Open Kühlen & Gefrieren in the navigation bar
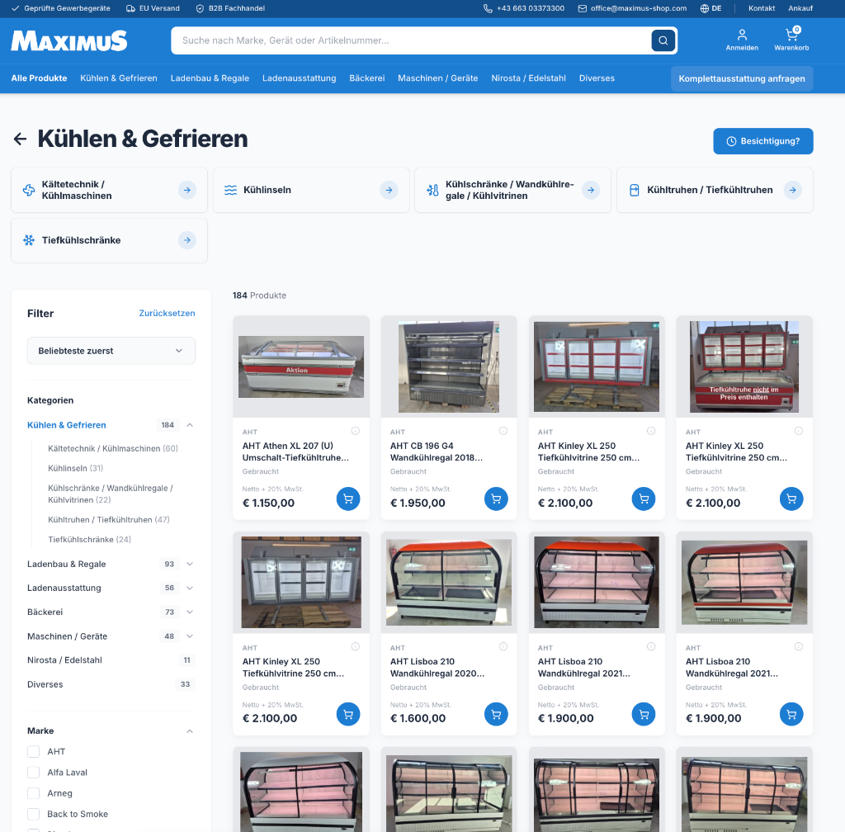The height and width of the screenshot is (832, 845). [119, 78]
